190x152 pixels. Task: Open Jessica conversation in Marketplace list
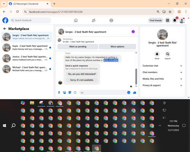(27, 58)
